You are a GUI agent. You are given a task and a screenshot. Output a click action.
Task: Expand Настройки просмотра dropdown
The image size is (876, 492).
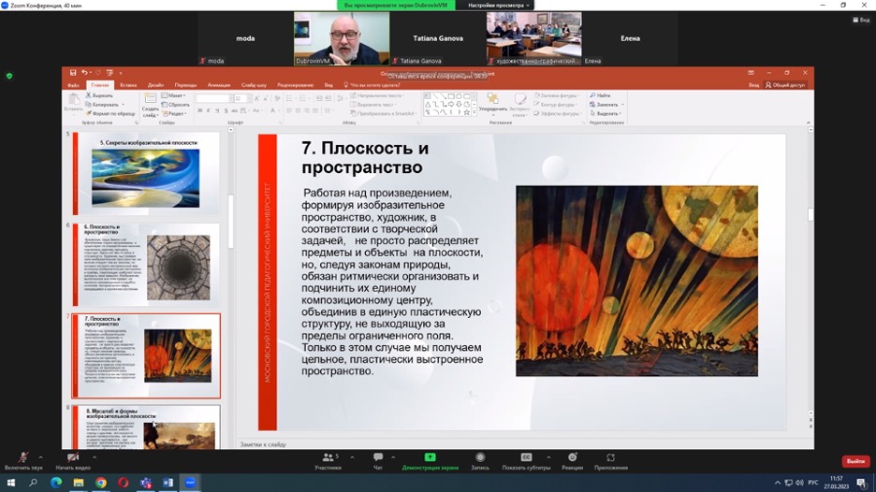500,5
